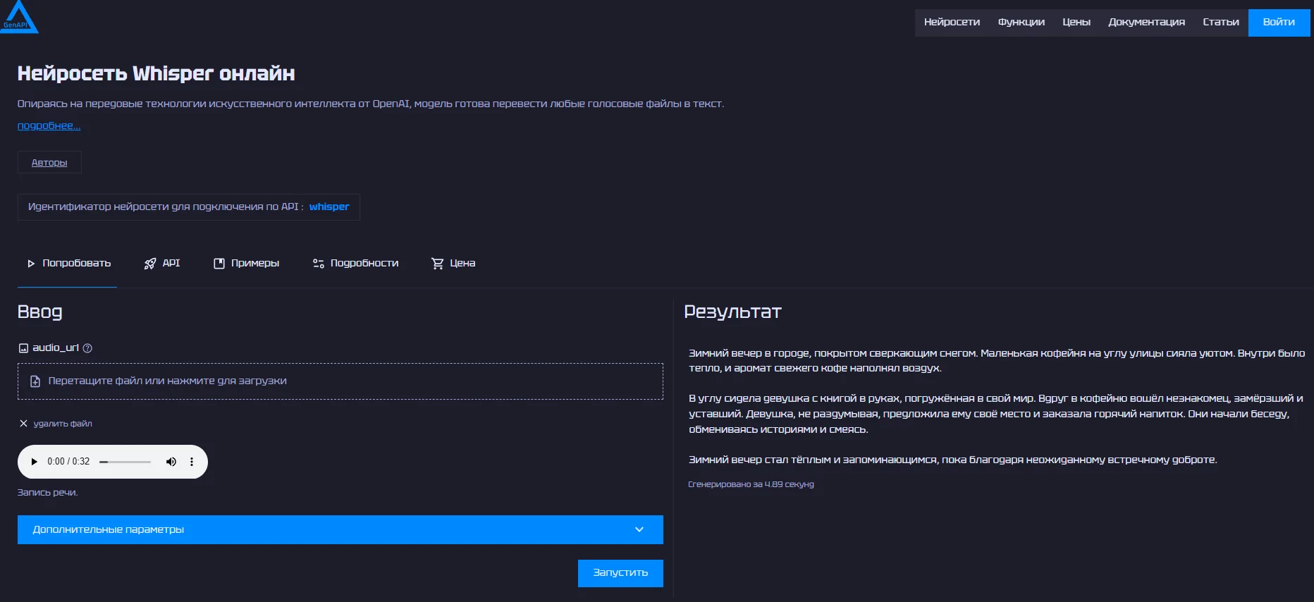
Task: Click the Запись речи caption
Action: [47, 493]
